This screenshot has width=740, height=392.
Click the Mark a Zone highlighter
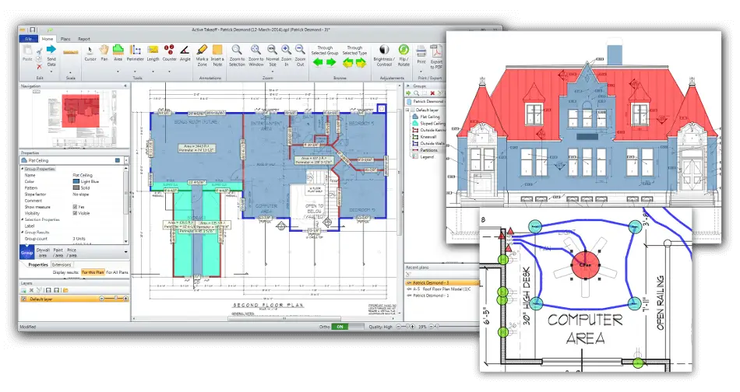[202, 54]
